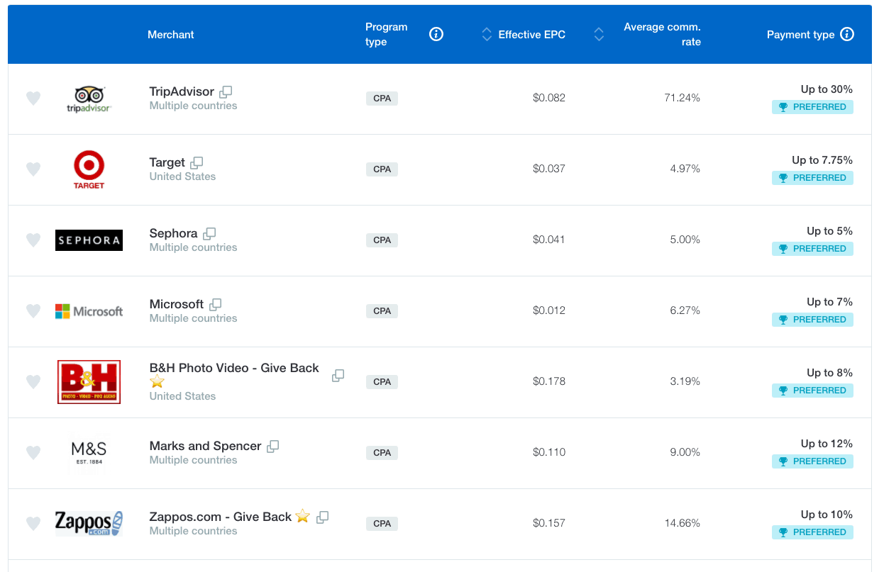Screen dimensions: 884x572
Task: Sort by Average comm. rate arrows
Action: [599, 34]
